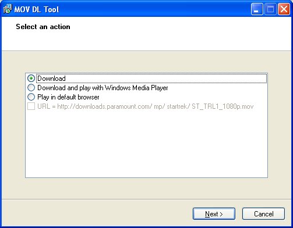Toggle the URL checkbox for ST_TRL1_1080p.mov
The width and height of the screenshot is (293, 228).
point(31,106)
